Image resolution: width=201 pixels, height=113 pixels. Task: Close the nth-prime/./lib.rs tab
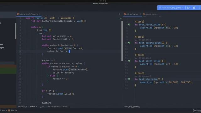tap(40, 14)
